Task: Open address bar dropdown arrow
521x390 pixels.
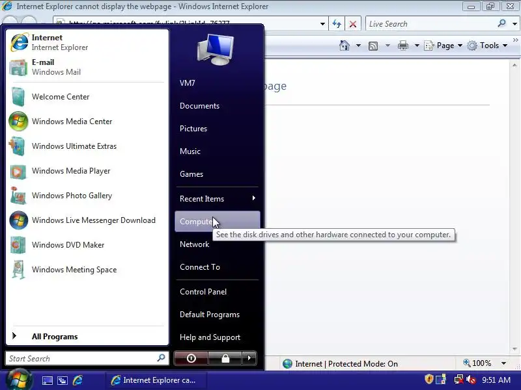Action: tap(322, 24)
